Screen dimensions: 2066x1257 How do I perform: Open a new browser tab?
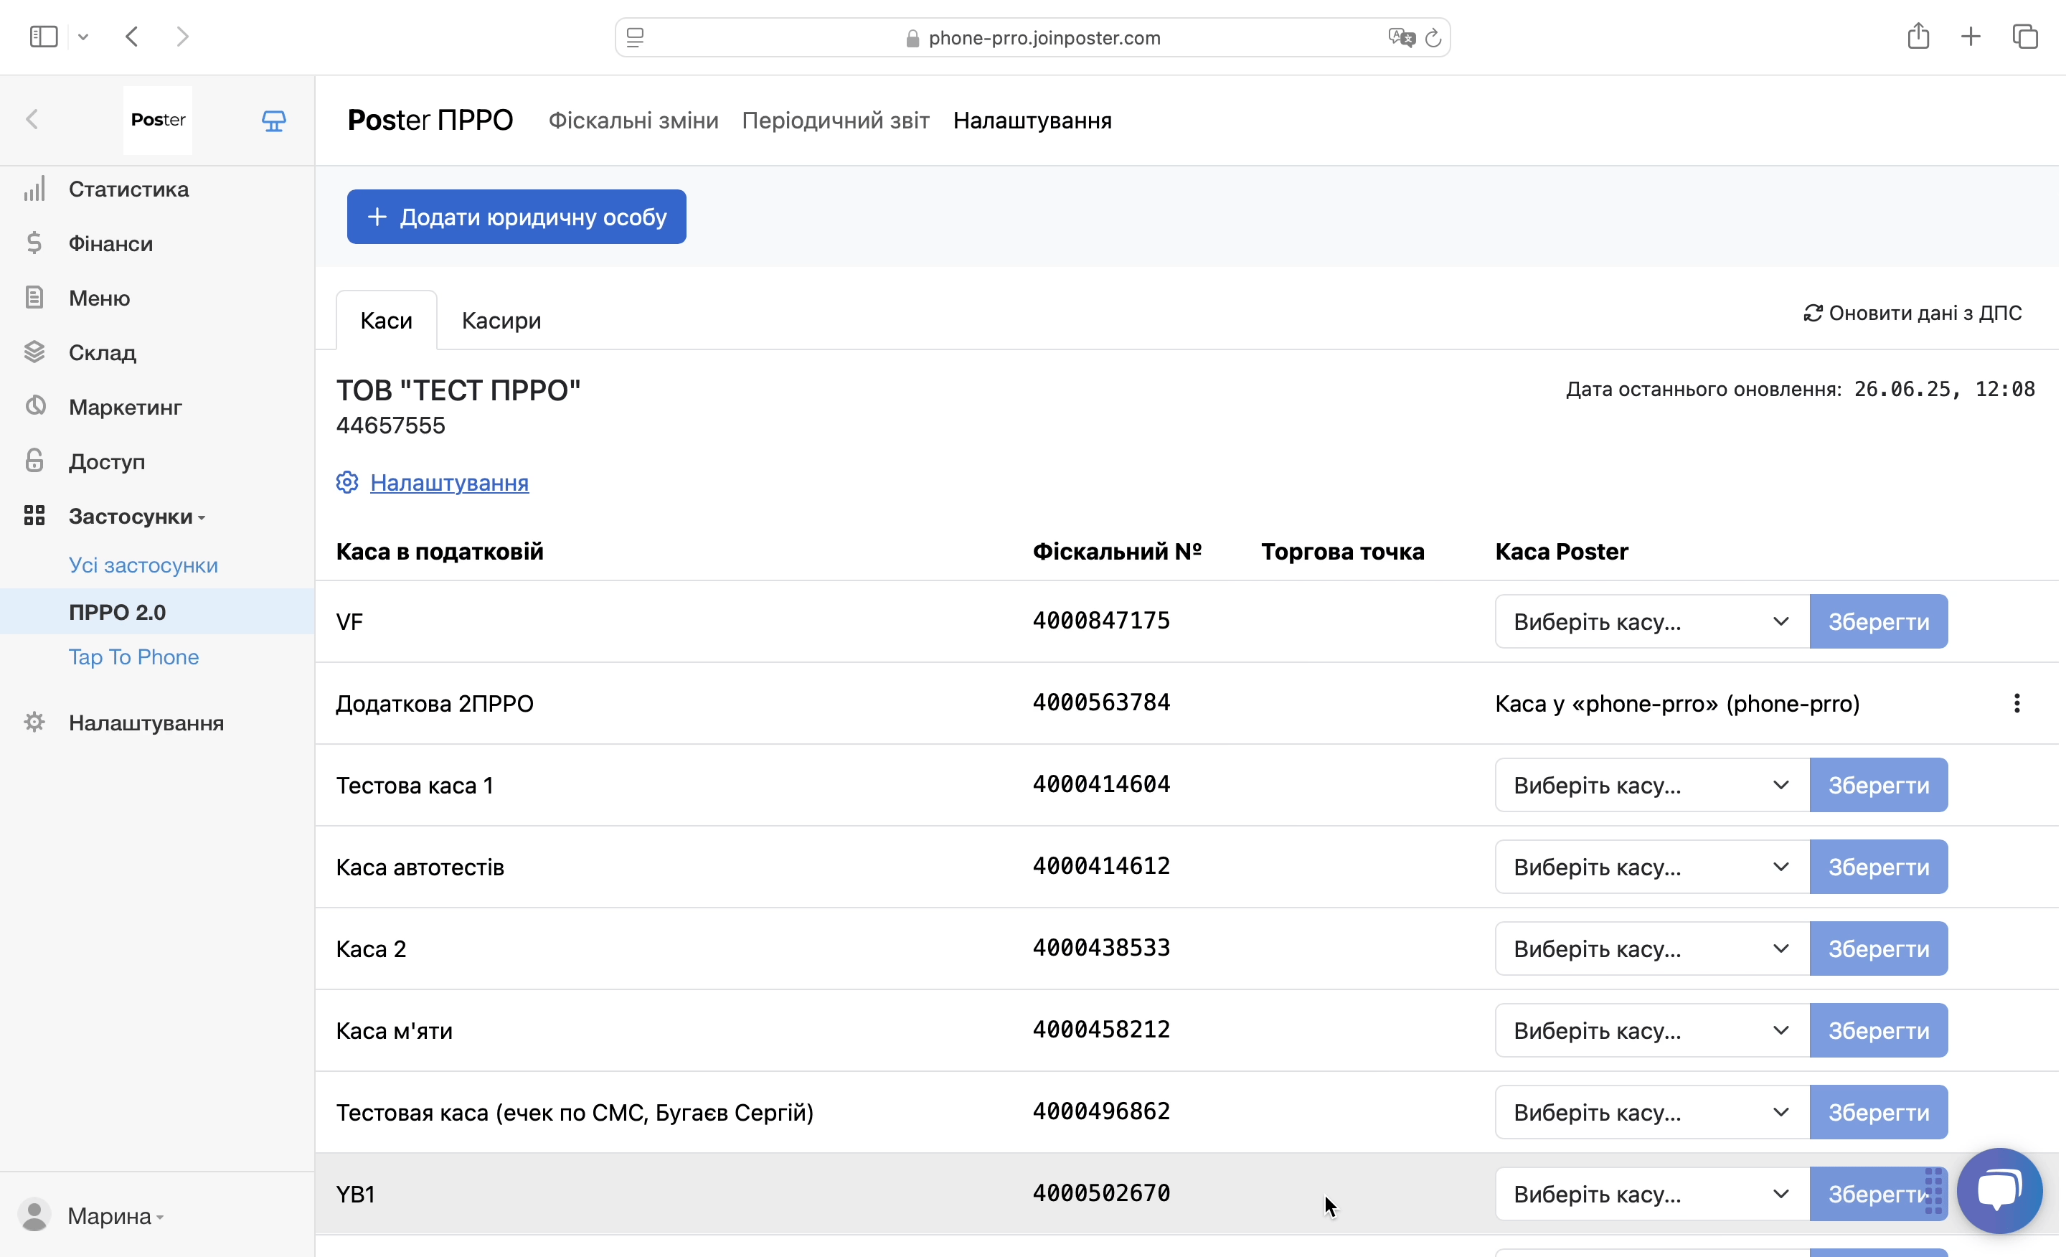coord(1971,36)
